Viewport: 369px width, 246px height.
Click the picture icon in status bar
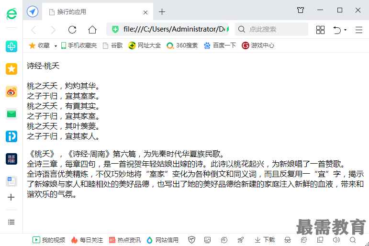[207, 240]
